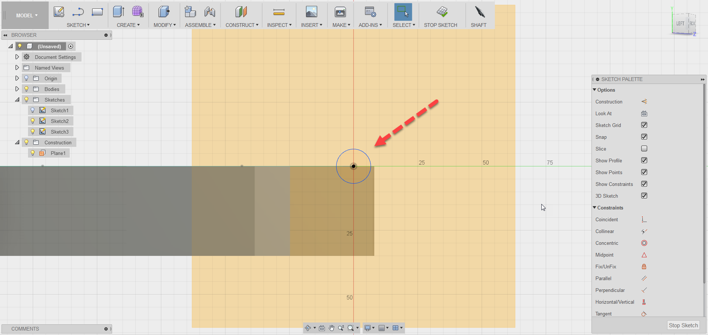This screenshot has width=708, height=335.
Task: Apply the Concentric constraint
Action: click(x=644, y=243)
